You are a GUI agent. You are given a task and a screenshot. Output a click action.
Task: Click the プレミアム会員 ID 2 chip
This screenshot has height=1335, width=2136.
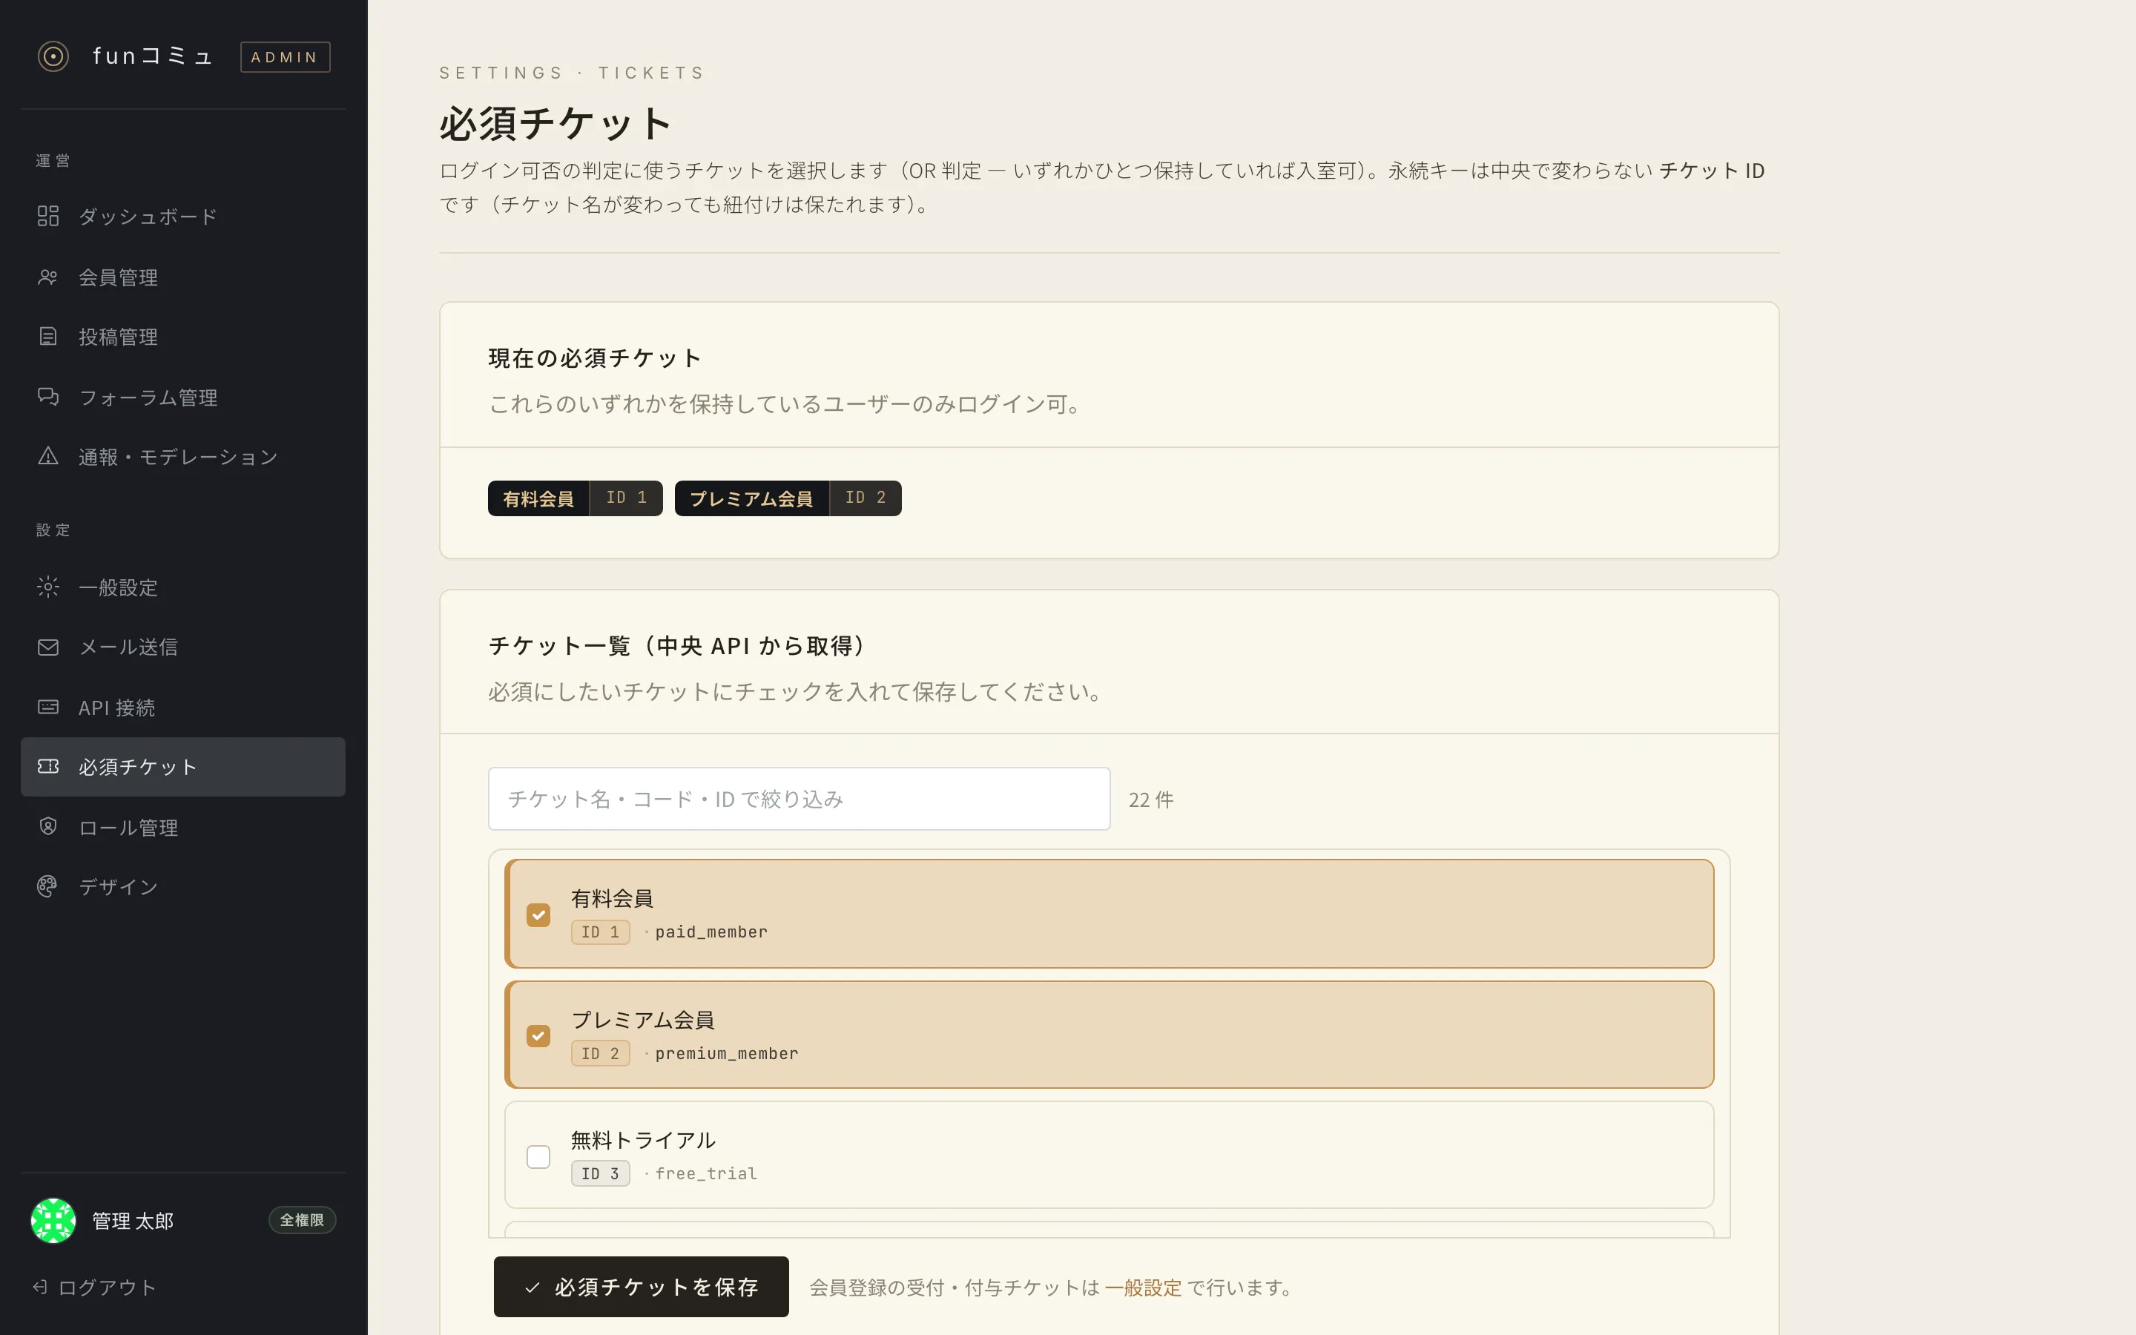pyautogui.click(x=788, y=498)
